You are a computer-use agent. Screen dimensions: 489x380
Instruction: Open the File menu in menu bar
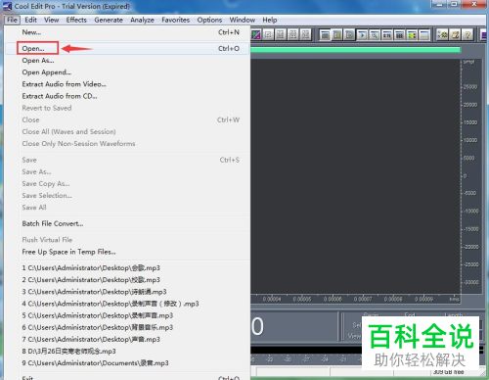(12, 20)
